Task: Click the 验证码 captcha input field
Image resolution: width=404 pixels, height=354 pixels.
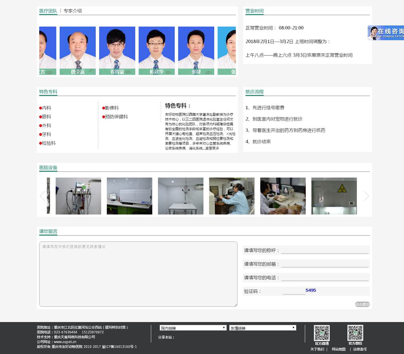Action: click(x=294, y=291)
